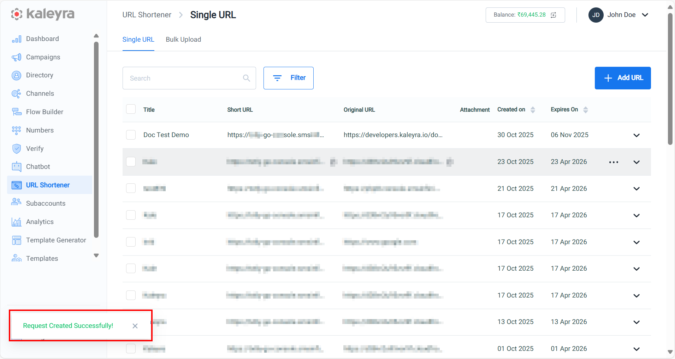
Task: Click the Verify shield icon
Action: click(x=17, y=149)
